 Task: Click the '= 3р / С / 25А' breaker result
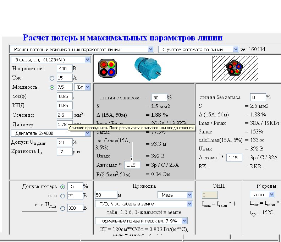pos(162,165)
